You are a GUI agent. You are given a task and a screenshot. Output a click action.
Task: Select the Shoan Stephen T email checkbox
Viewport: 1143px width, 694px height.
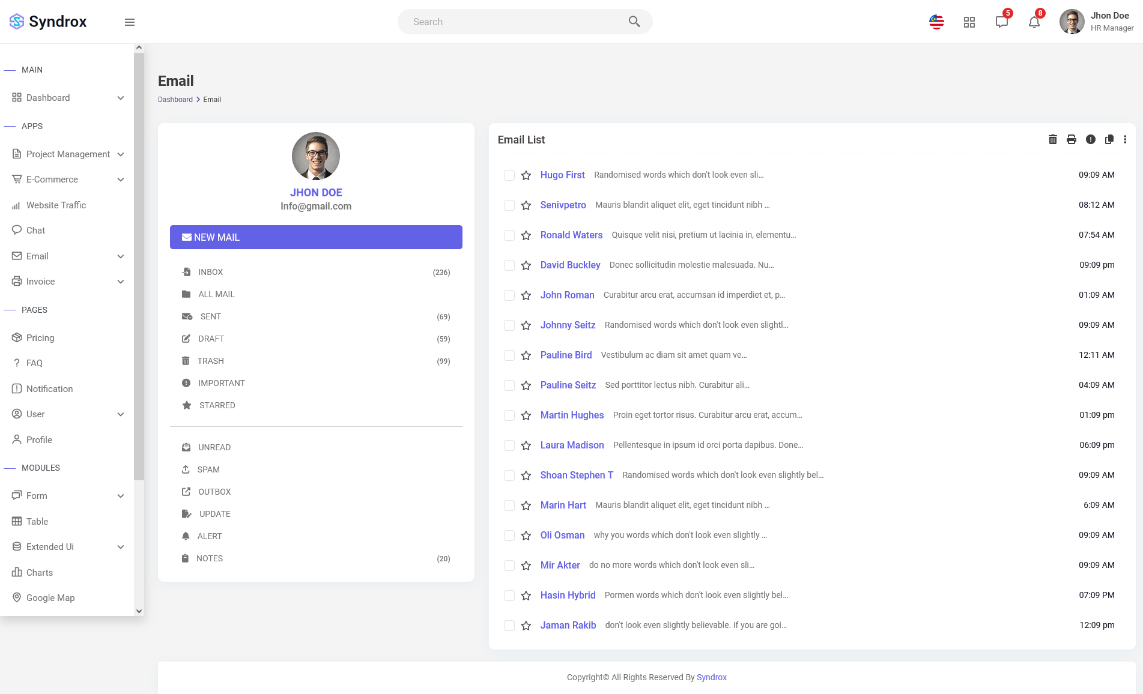[509, 475]
